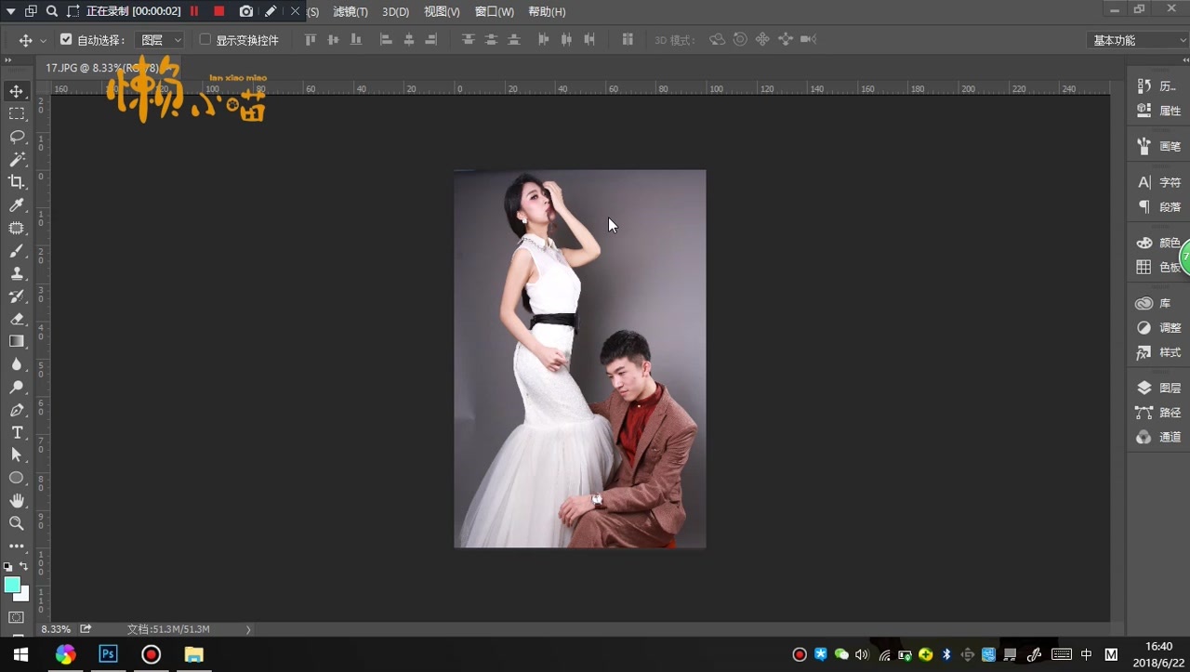Select the Clone Stamp tool
The width and height of the screenshot is (1190, 672).
coord(17,273)
